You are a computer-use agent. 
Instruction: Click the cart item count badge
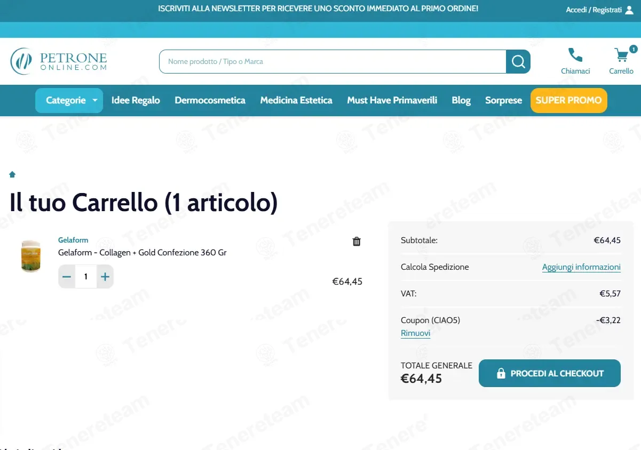tap(634, 49)
